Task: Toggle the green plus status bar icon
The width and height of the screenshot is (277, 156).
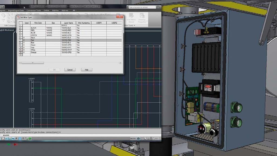Action: [30, 139]
